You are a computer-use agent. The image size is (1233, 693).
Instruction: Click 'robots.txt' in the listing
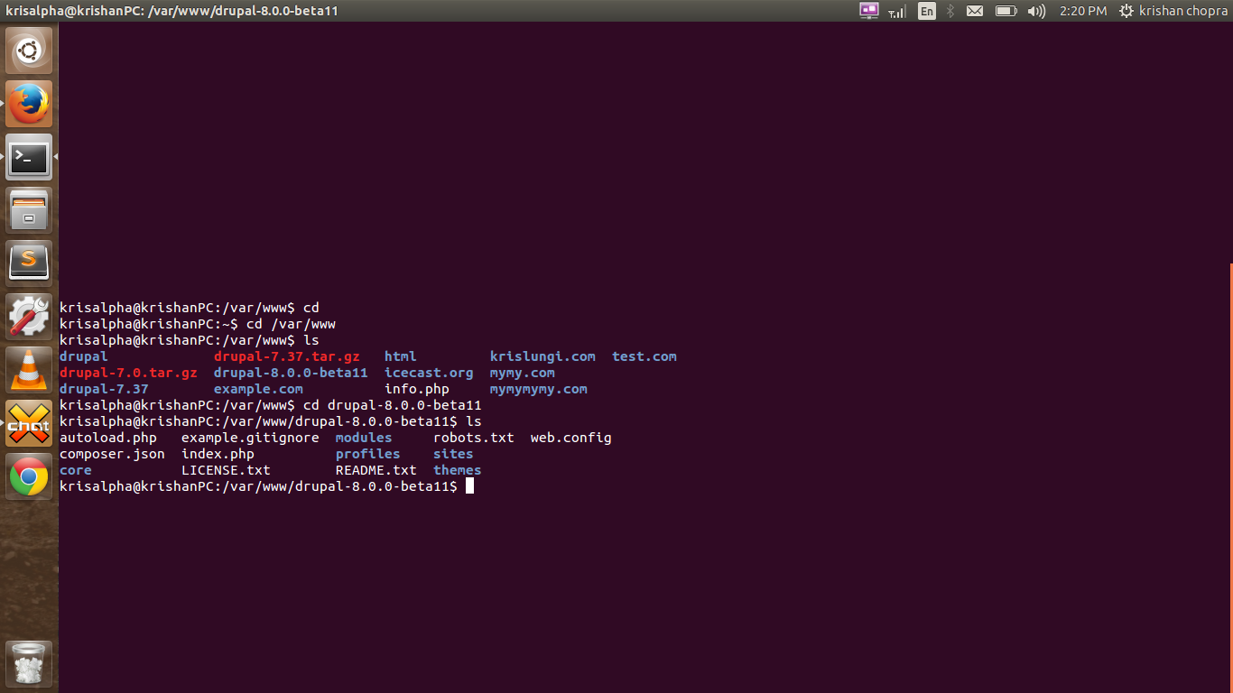pyautogui.click(x=474, y=438)
